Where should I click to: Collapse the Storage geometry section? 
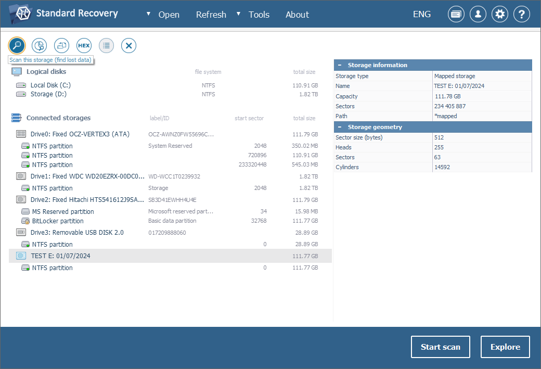coord(340,127)
